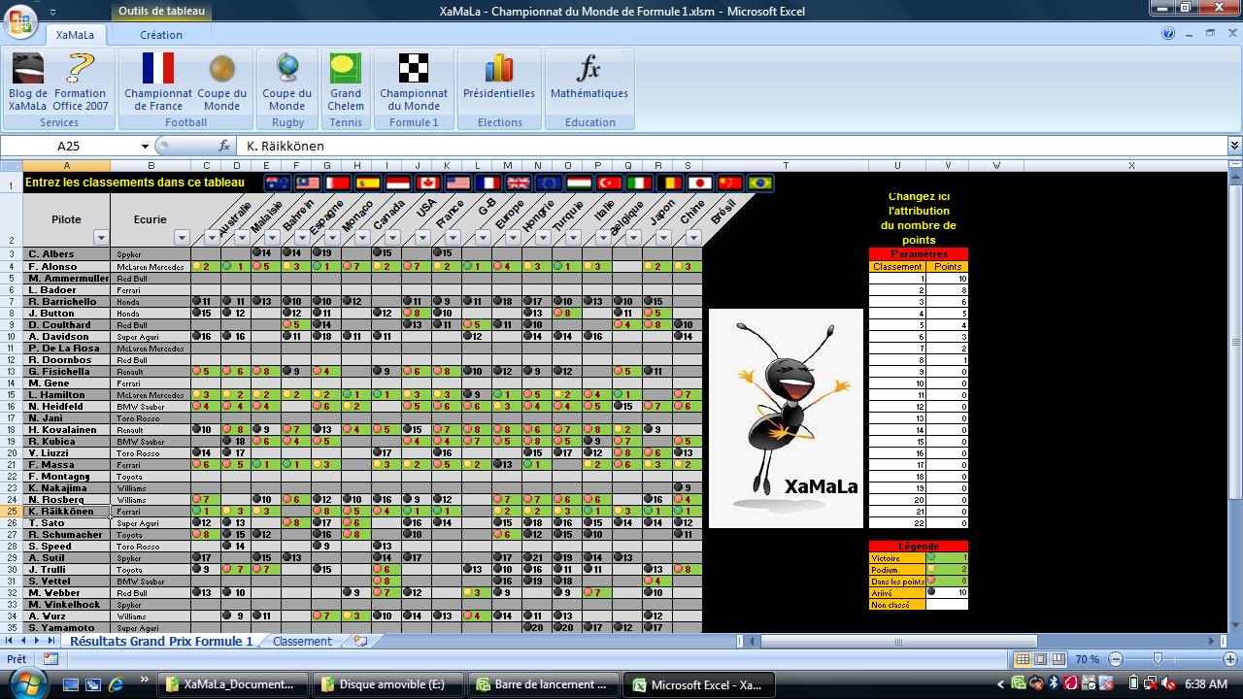Image resolution: width=1243 pixels, height=699 pixels.
Task: Open Disque amovible (E:) taskbar button
Action: (x=390, y=684)
